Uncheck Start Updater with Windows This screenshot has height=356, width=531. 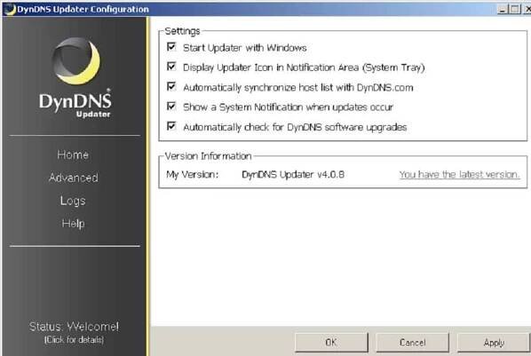click(x=171, y=46)
